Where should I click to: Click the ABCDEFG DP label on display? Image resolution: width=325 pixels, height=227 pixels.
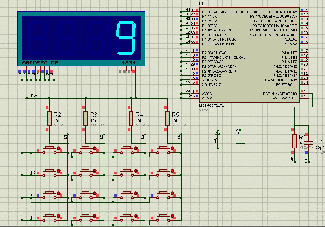[40, 63]
